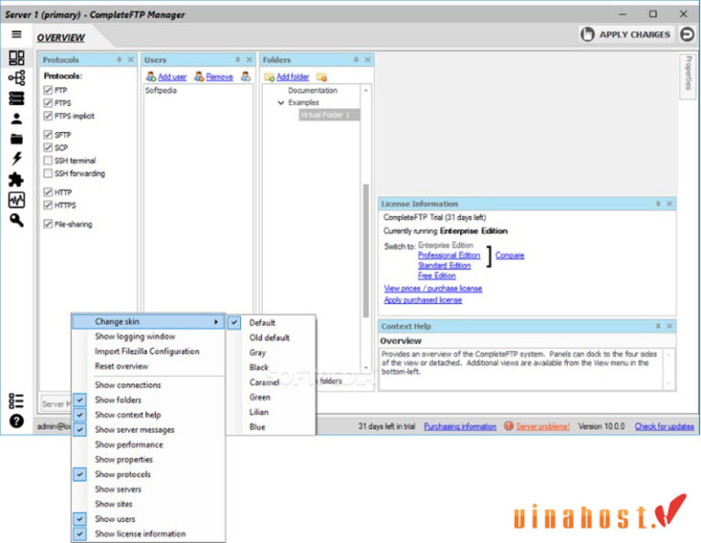Enable the SSH terminal checkbox
The image size is (701, 543).
point(47,161)
